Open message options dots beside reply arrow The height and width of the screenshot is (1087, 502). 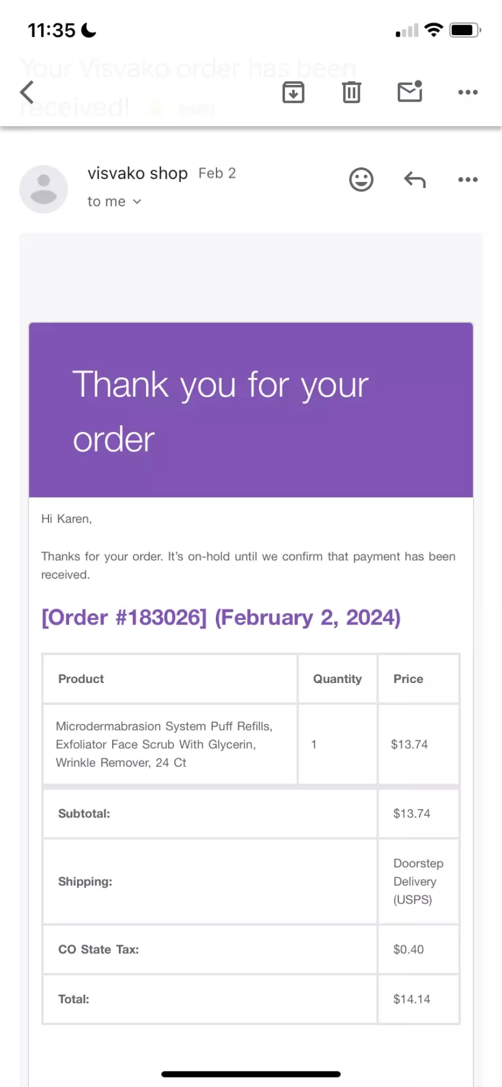point(467,180)
